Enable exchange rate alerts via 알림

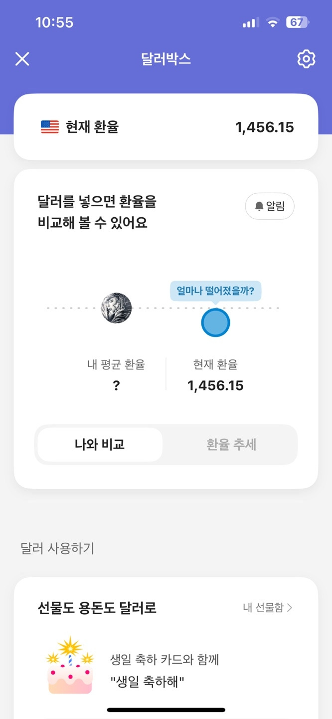[x=270, y=206]
